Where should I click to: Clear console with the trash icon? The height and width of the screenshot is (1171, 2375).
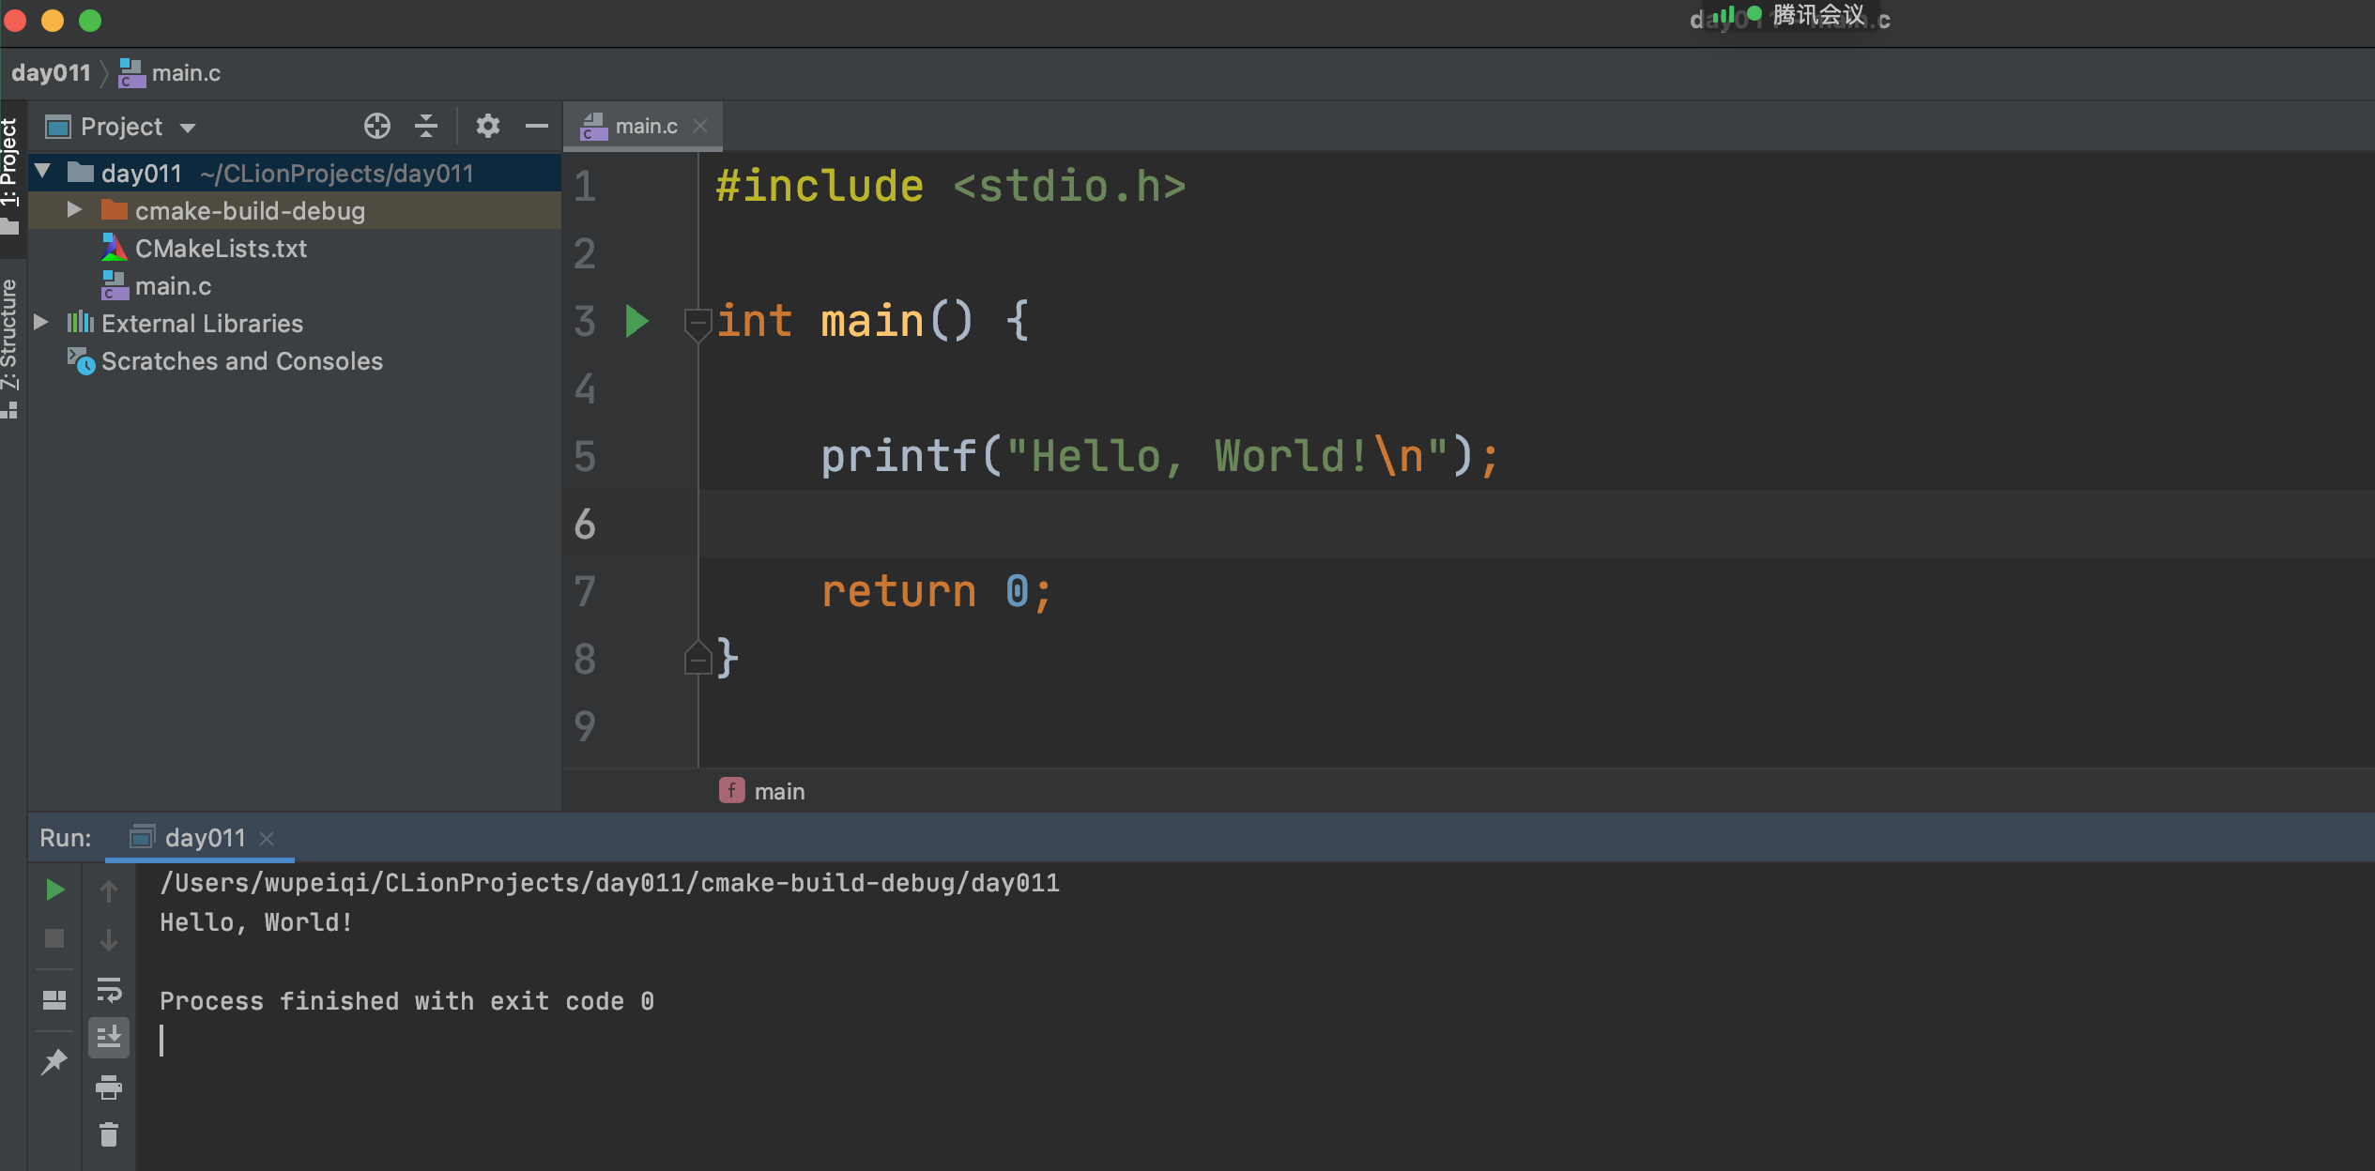(x=109, y=1135)
